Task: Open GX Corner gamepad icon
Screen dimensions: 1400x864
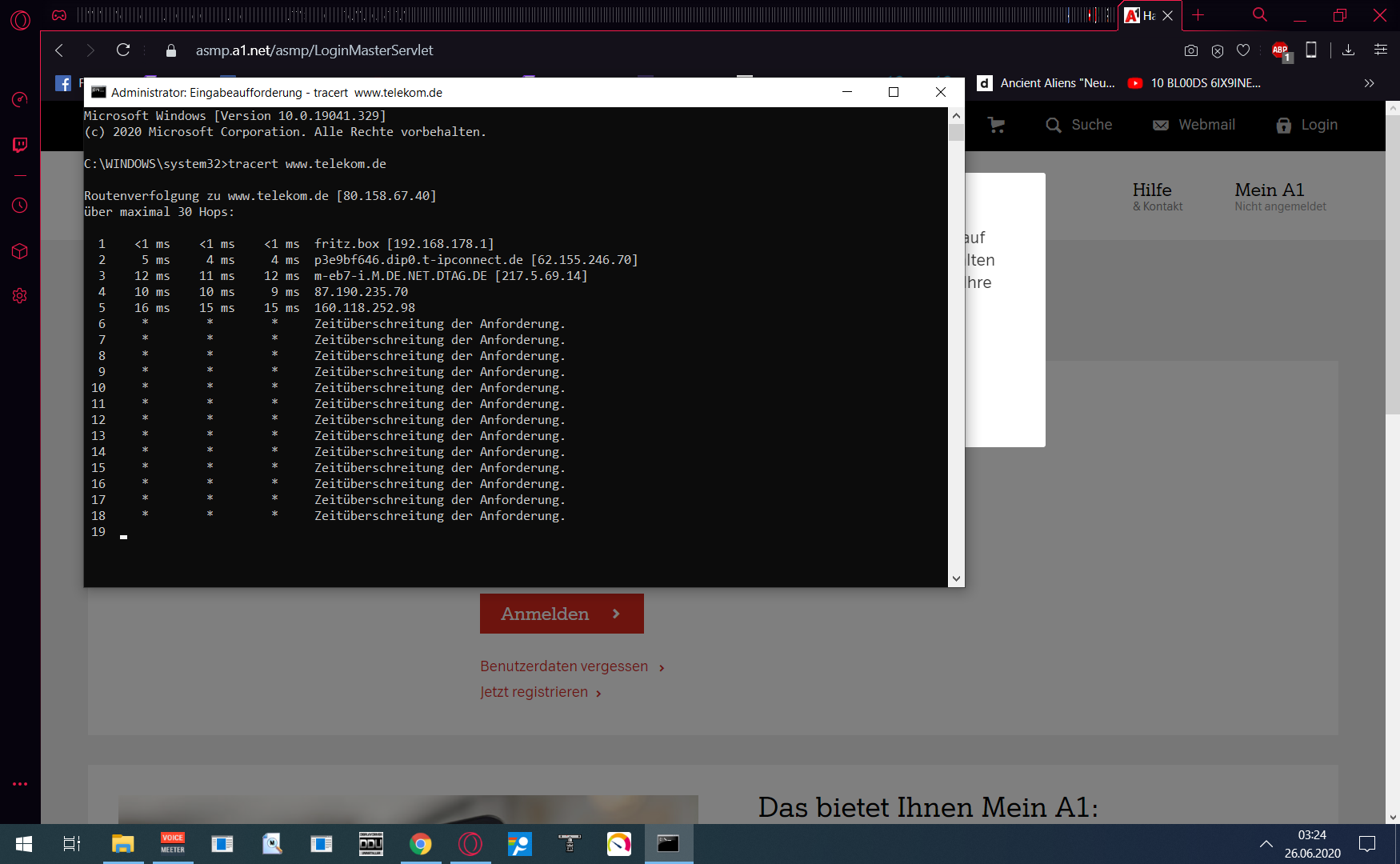Action: click(59, 15)
